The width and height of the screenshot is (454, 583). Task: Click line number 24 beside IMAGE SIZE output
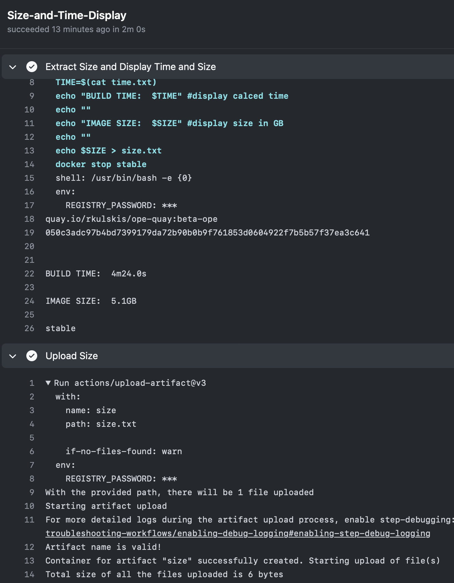tap(29, 301)
